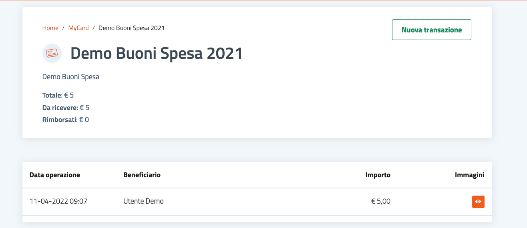Viewport: 527px width, 228px height.
Task: Click the slash separator after Home
Action: point(63,28)
